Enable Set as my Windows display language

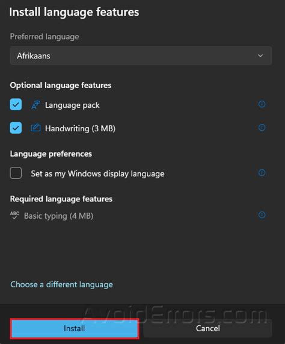pyautogui.click(x=16, y=173)
